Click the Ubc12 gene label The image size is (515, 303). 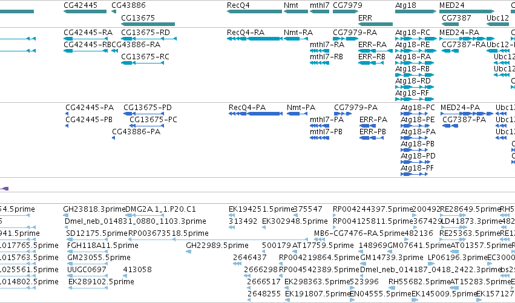point(497,18)
